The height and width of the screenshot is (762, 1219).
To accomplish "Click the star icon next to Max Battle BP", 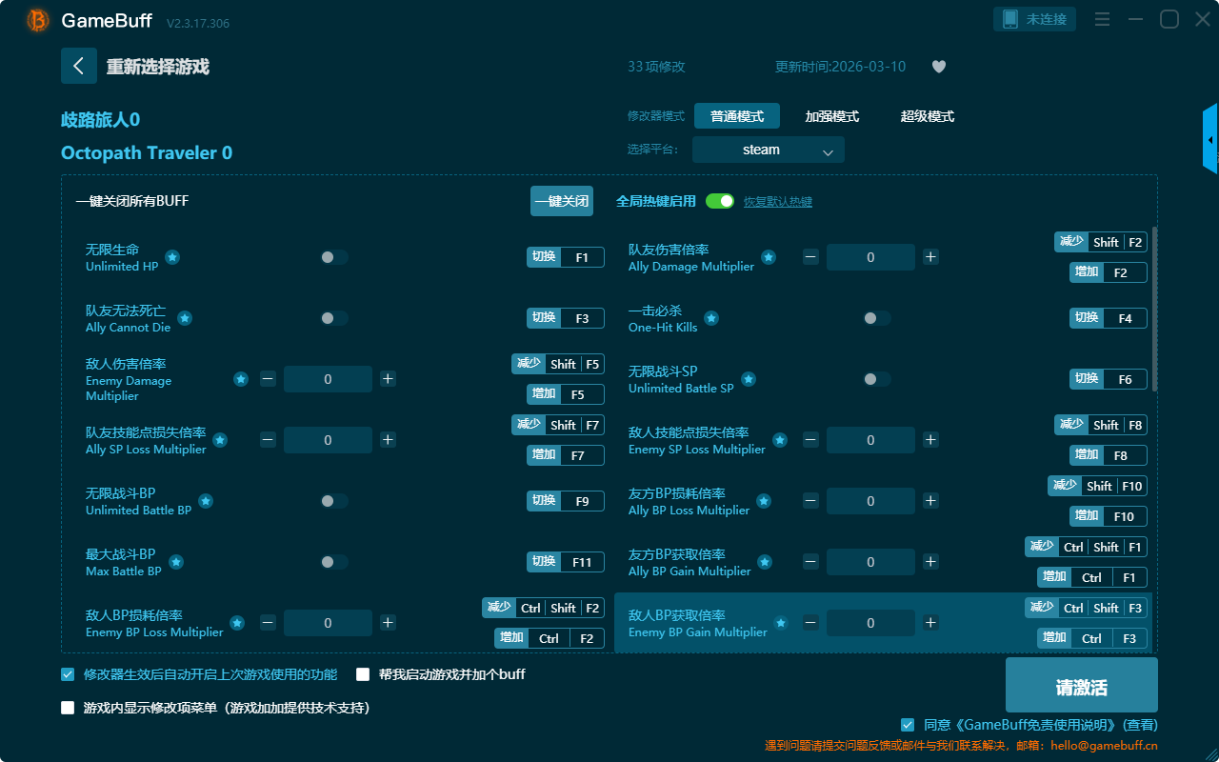I will pos(176,562).
